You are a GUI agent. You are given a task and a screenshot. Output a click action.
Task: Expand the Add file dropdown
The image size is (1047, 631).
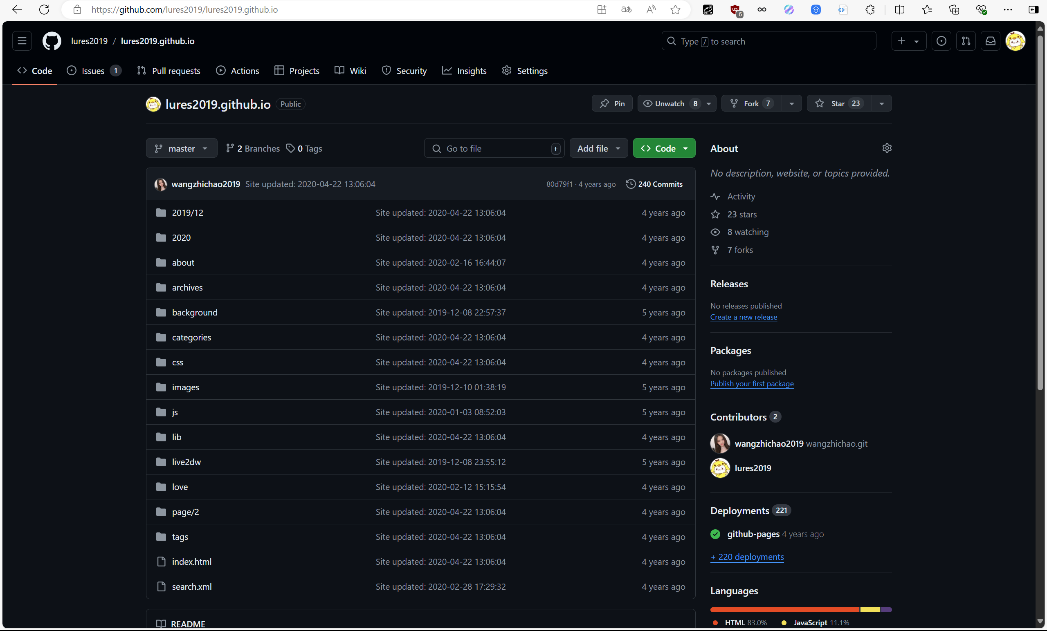(598, 148)
